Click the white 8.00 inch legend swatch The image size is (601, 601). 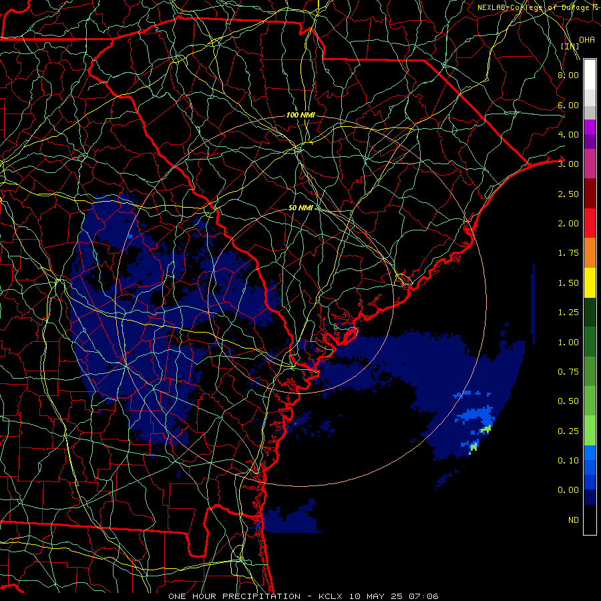pos(590,75)
